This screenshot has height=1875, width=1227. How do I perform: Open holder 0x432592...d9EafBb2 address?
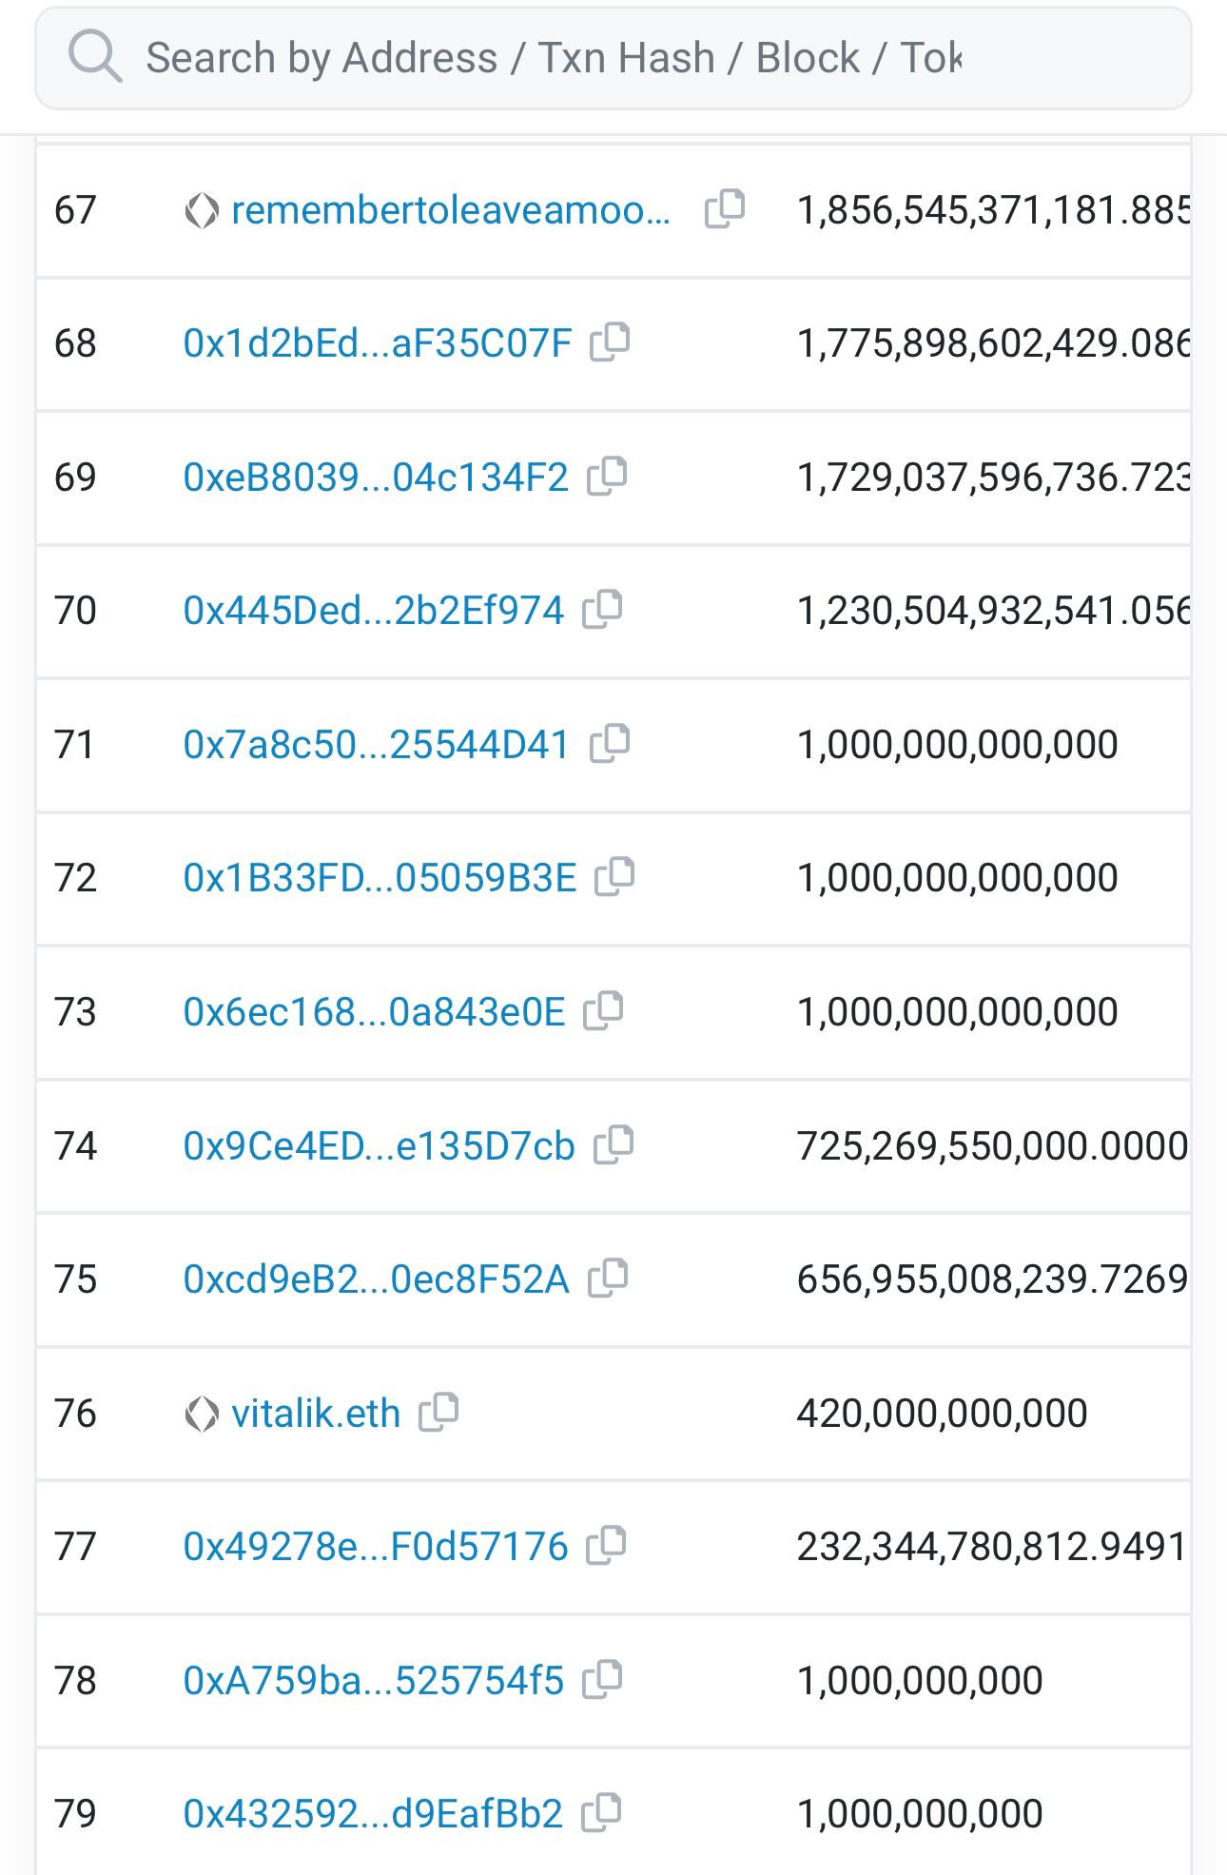click(373, 1814)
